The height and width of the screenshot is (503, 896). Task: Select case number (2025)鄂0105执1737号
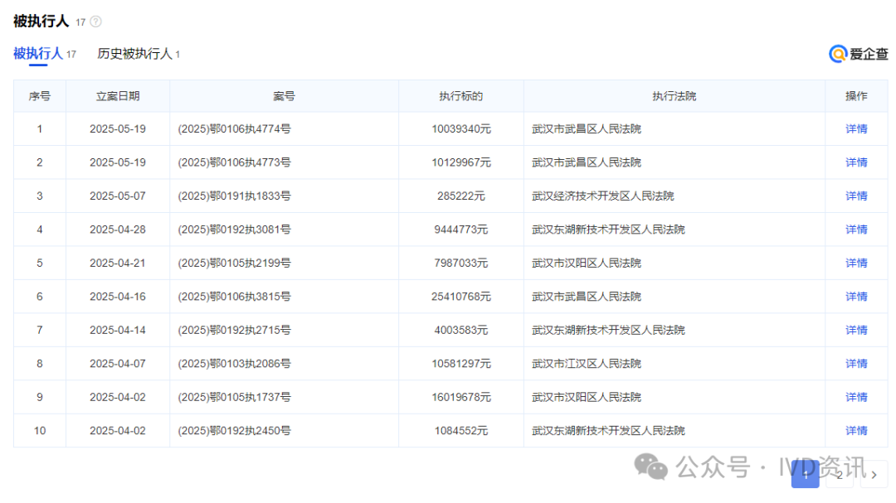click(234, 398)
